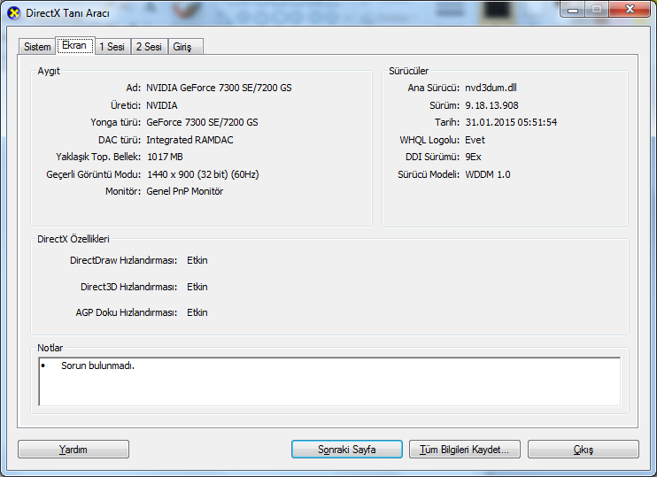Click the Çıkış button
This screenshot has width=657, height=477.
click(584, 450)
